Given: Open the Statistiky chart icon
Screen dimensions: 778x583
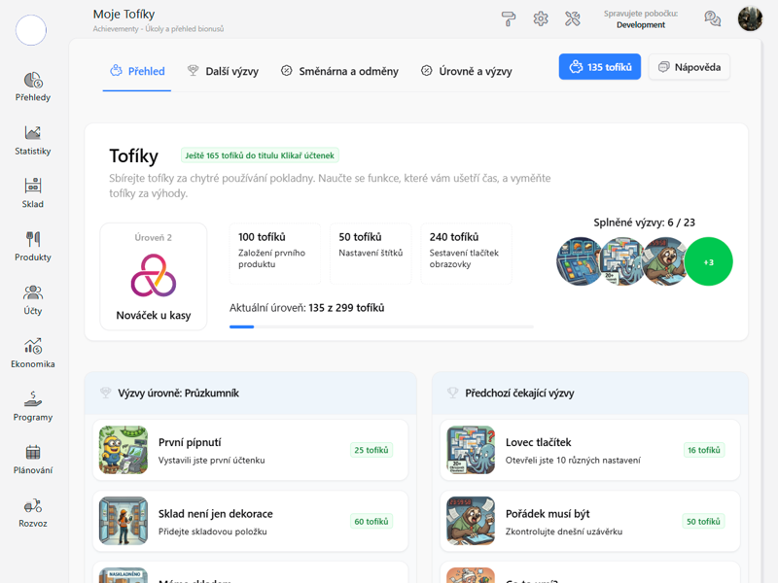Looking at the screenshot, I should 33,133.
